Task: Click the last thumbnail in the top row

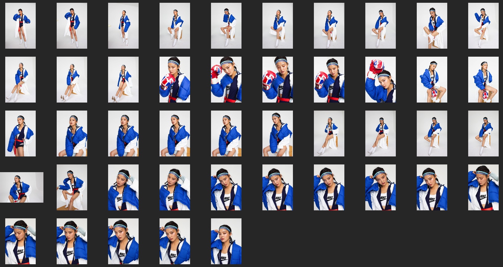Action: point(483,26)
